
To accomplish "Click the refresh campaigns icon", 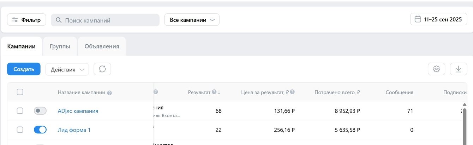I will pos(102,69).
